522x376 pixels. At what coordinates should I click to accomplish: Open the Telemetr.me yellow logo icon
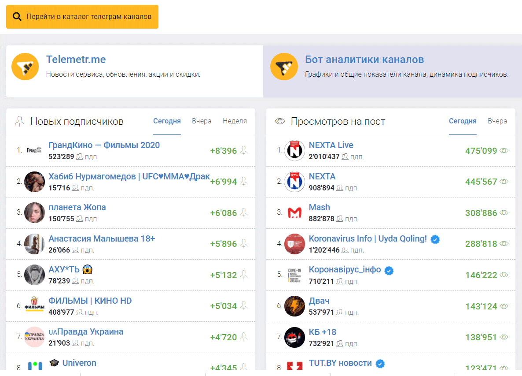25,67
